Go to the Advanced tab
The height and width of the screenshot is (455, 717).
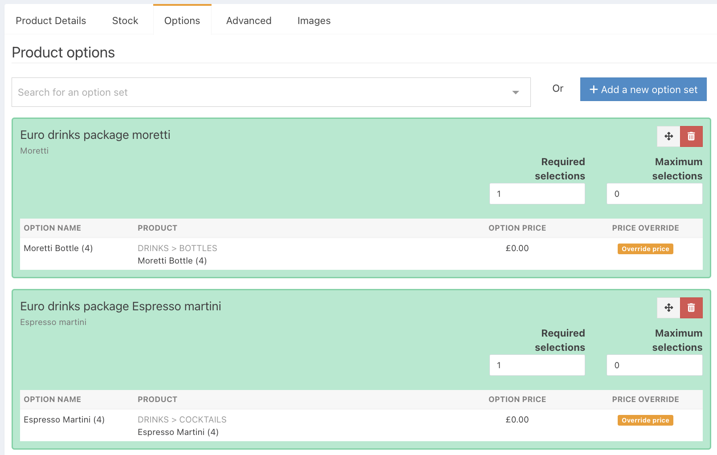[249, 20]
